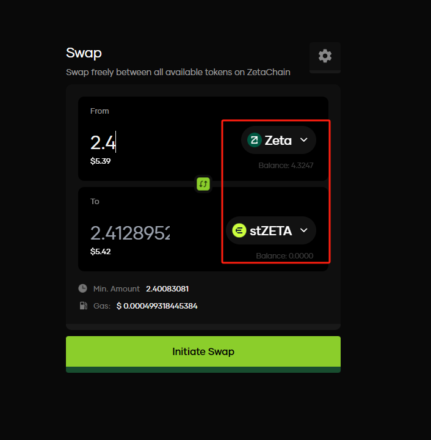The height and width of the screenshot is (440, 431).
Task: Click the Gas: label
Action: tap(102, 306)
